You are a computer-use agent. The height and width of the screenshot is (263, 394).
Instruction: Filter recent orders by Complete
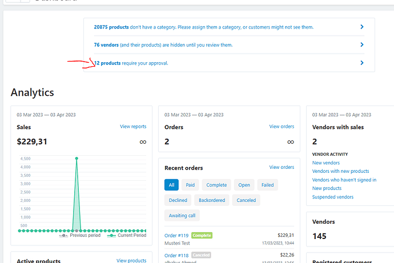coord(216,185)
